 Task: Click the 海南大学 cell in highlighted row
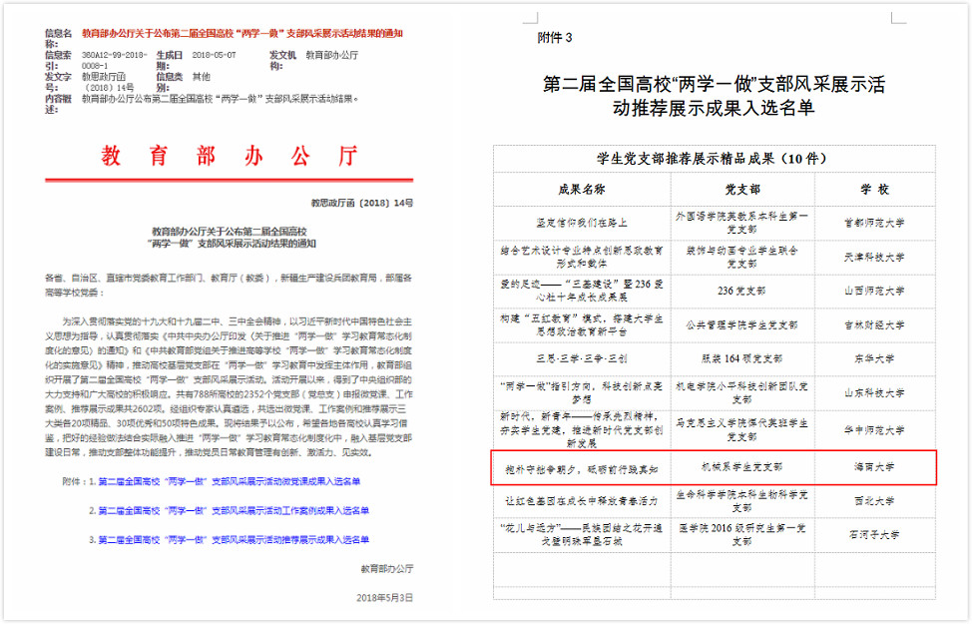(874, 466)
